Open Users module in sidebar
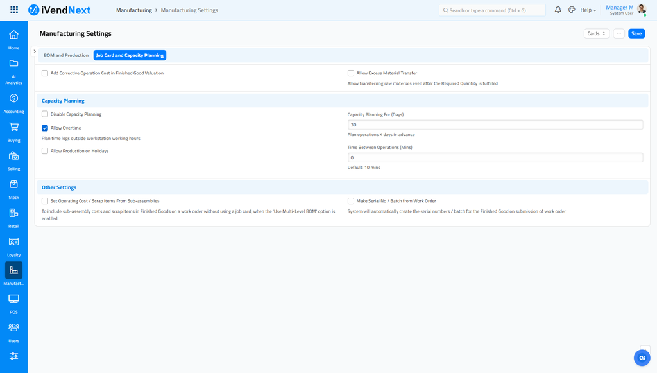Viewport: 657px width, 373px height. tap(14, 333)
